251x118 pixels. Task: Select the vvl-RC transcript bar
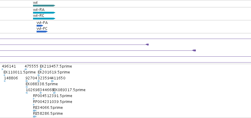pos(44,19)
